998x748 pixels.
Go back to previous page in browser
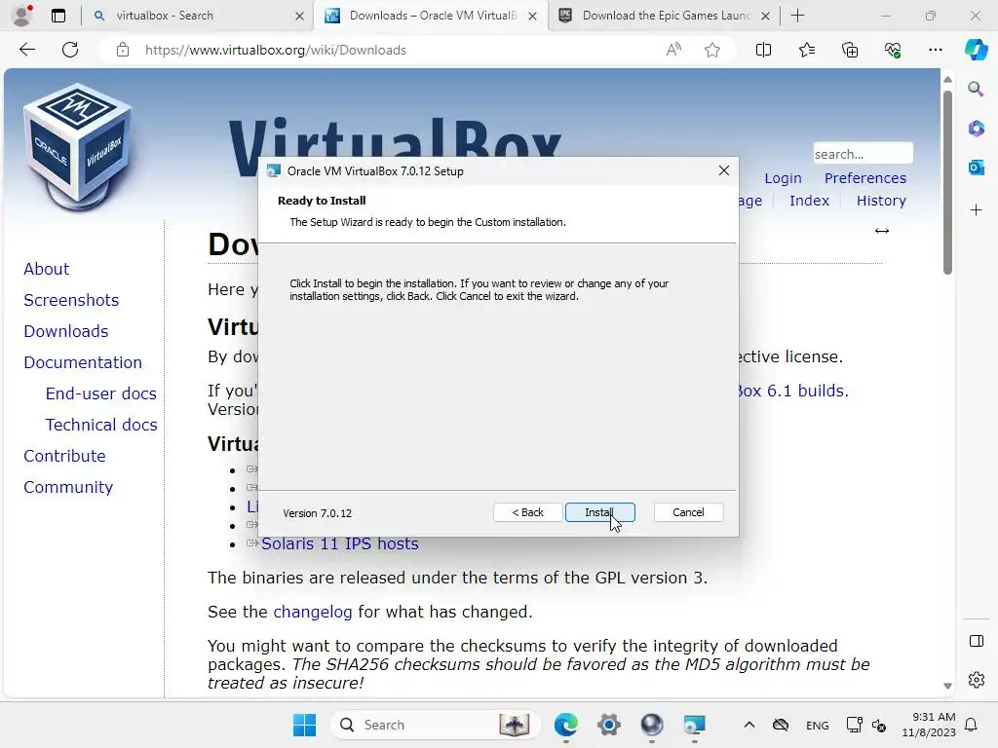(26, 50)
